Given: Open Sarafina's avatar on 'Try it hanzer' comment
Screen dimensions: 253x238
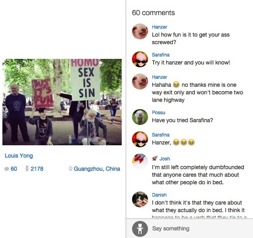Looking at the screenshot, I should coord(140,59).
